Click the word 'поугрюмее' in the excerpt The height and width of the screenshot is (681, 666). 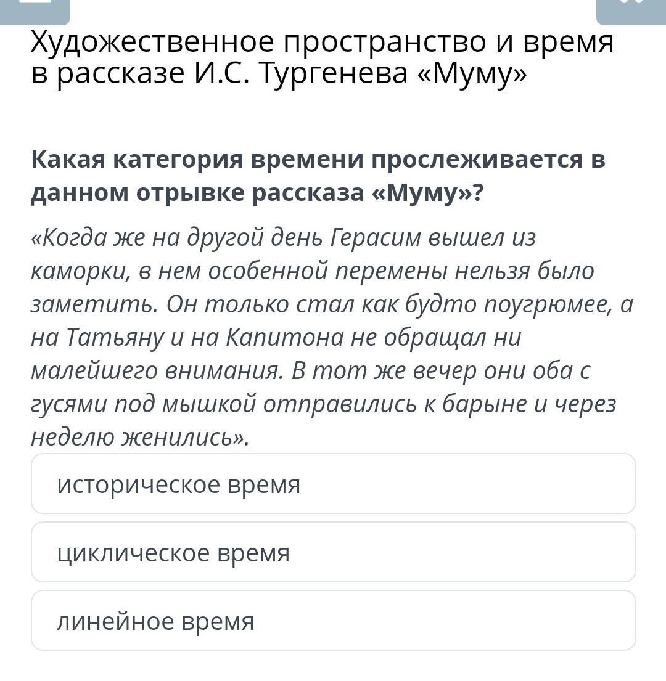point(548,305)
